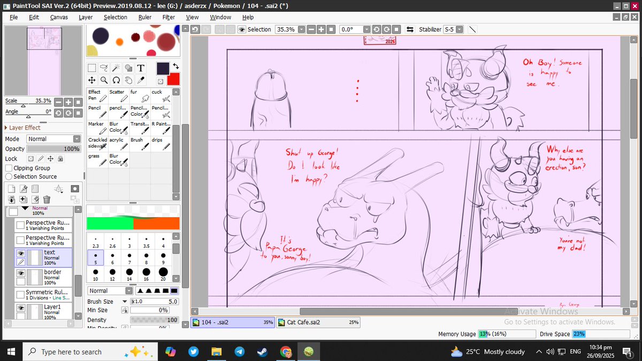Select brush size 20 preset
Screen dimensions: 642x361
[163, 273]
